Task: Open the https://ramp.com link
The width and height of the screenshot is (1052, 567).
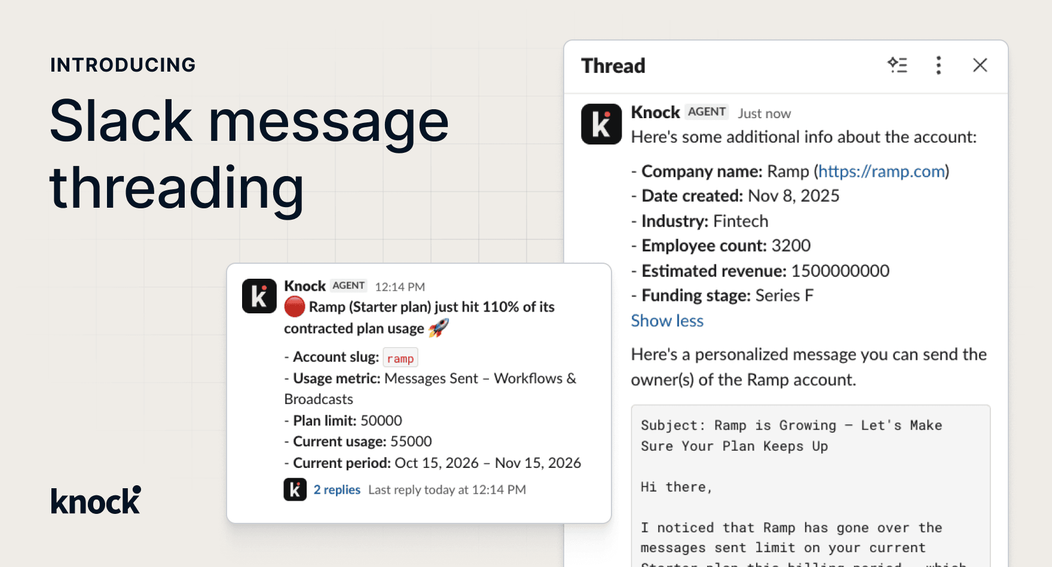Action: coord(882,171)
